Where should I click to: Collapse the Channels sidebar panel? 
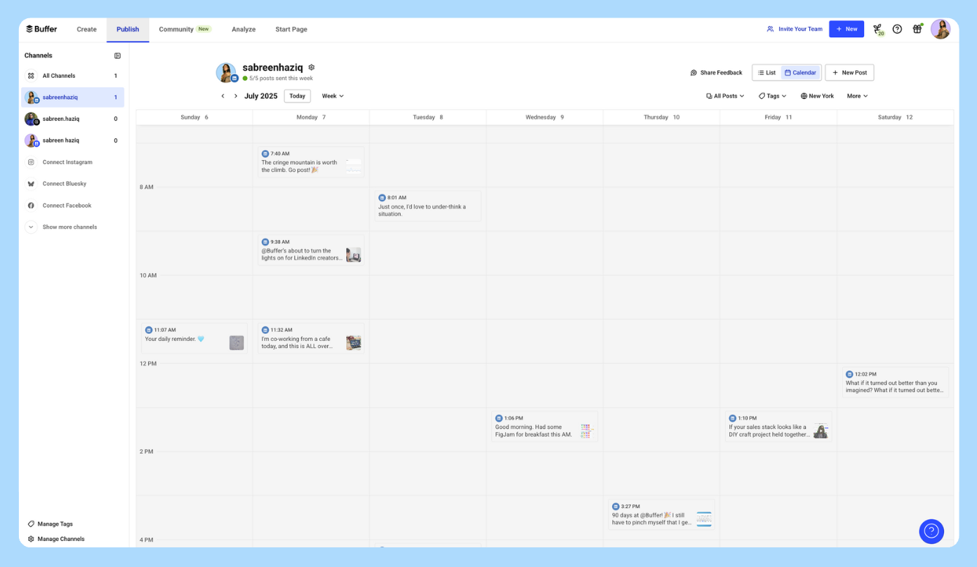coord(116,55)
